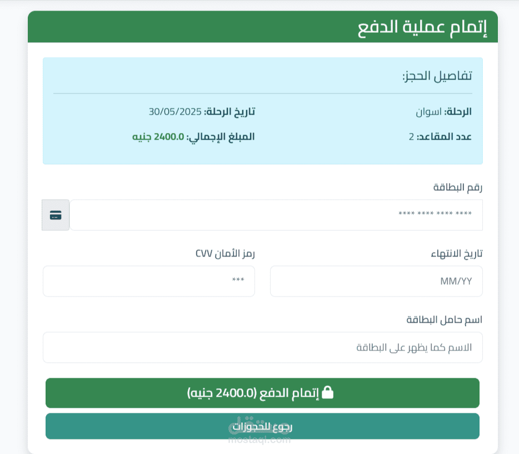Click the اسم حامل البطاقة label
519x454 pixels.
point(445,320)
